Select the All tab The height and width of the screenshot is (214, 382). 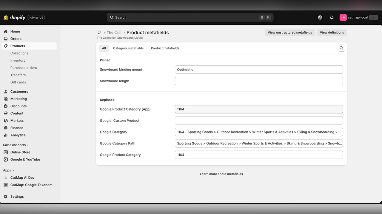pos(104,48)
